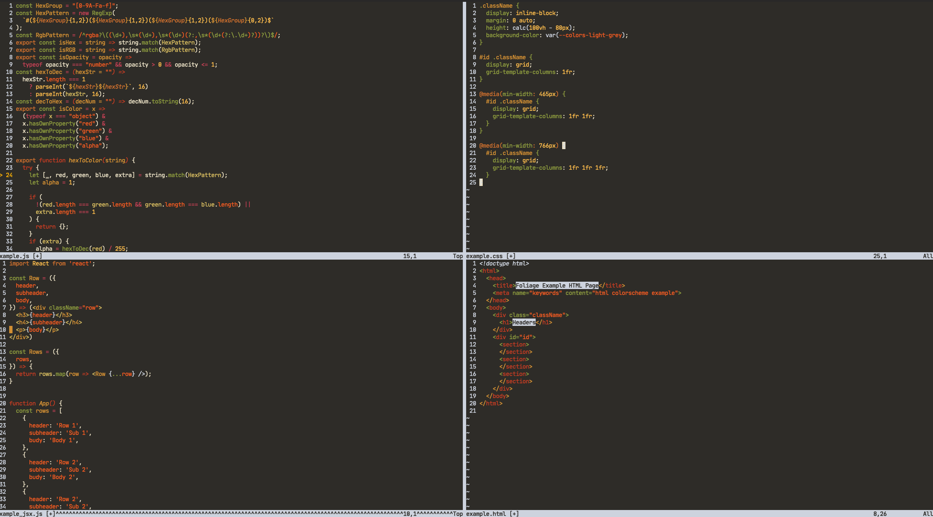
Task: Click the <div id="id"> tag
Action: click(514, 337)
